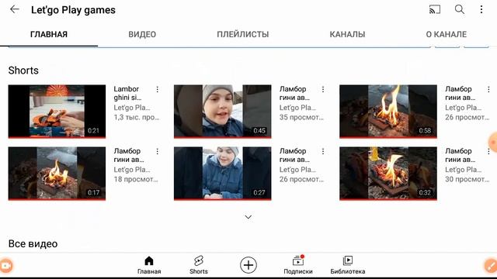Open Подписки in bottom navigation
Screen dimensions: 497x279
coord(298,265)
